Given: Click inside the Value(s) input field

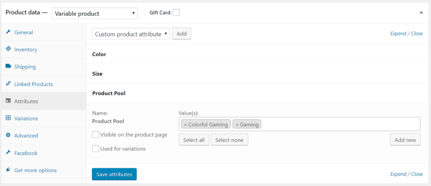Looking at the screenshot, I should tap(340, 124).
